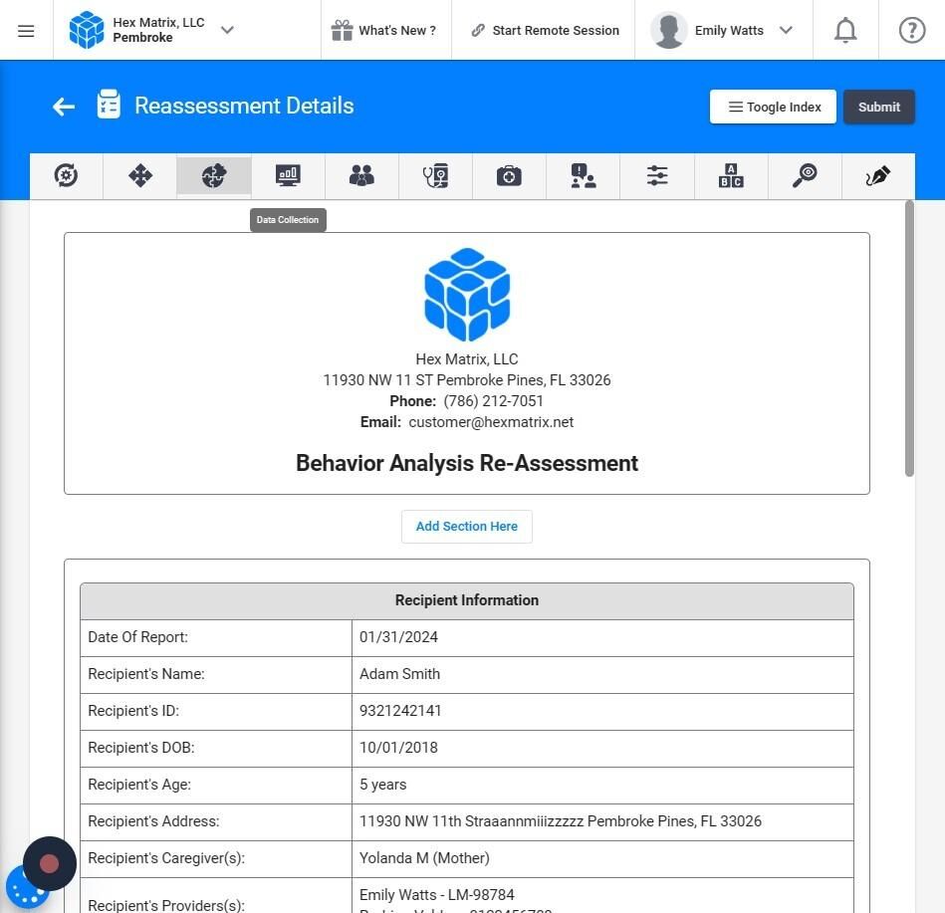Click the recipient address value cell

click(x=602, y=821)
